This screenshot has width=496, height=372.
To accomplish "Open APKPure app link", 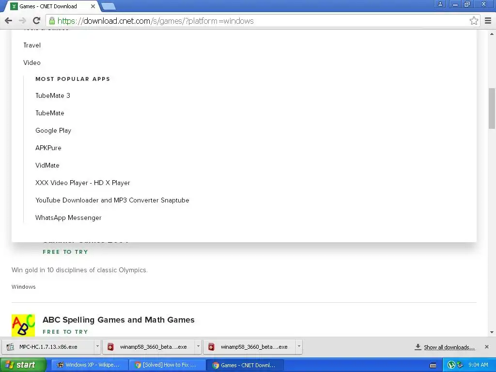I will (48, 148).
